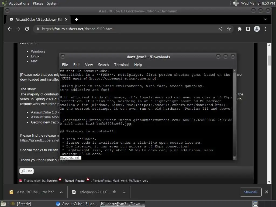Open RandomPanda's profile link

(101, 181)
